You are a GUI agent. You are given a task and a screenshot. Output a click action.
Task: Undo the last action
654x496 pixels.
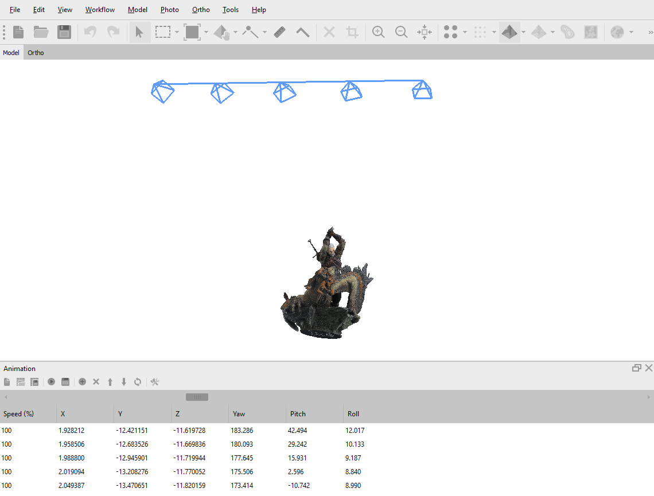coord(90,32)
